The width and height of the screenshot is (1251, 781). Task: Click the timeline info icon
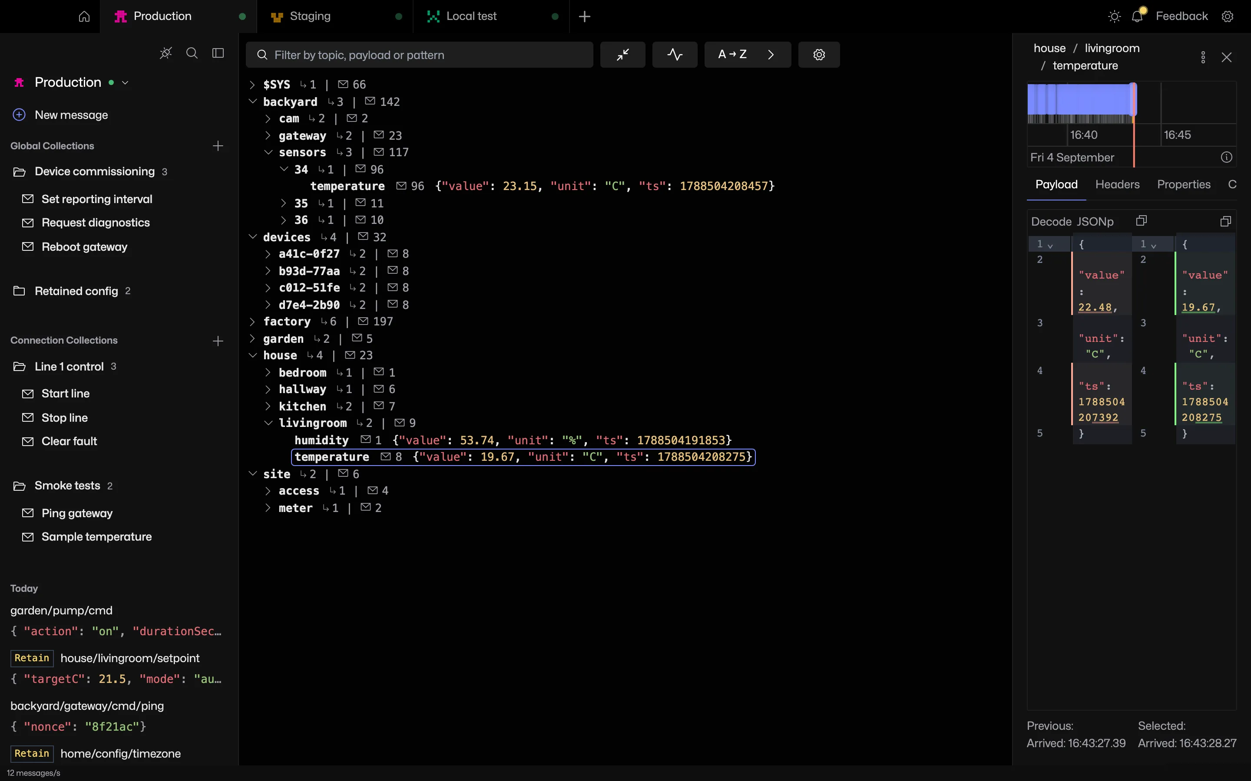(1227, 157)
